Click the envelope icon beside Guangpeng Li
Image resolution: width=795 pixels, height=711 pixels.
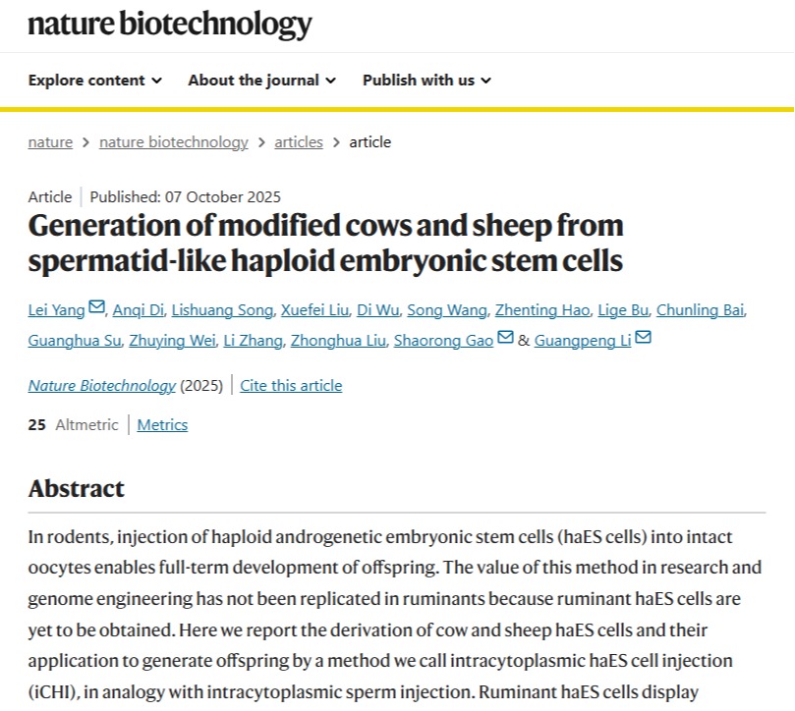coord(643,339)
